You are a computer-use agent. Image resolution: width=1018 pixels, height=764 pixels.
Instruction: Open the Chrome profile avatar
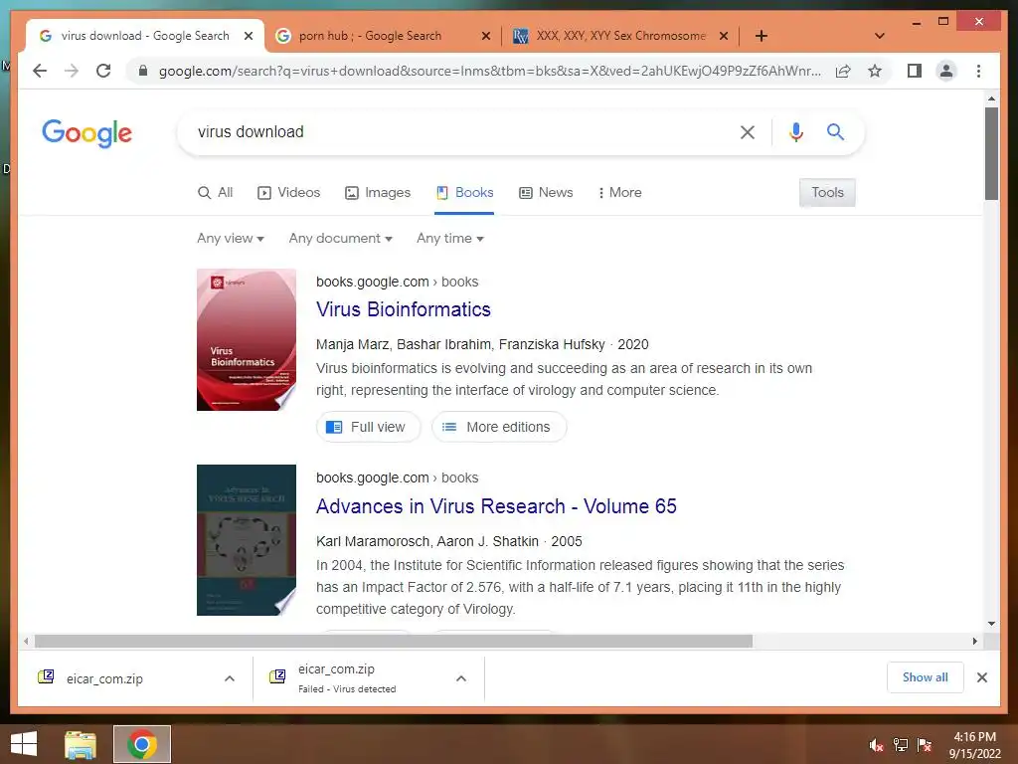pyautogui.click(x=946, y=71)
